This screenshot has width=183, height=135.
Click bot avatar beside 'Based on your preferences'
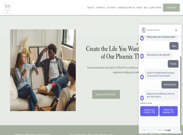pyautogui.click(x=142, y=98)
